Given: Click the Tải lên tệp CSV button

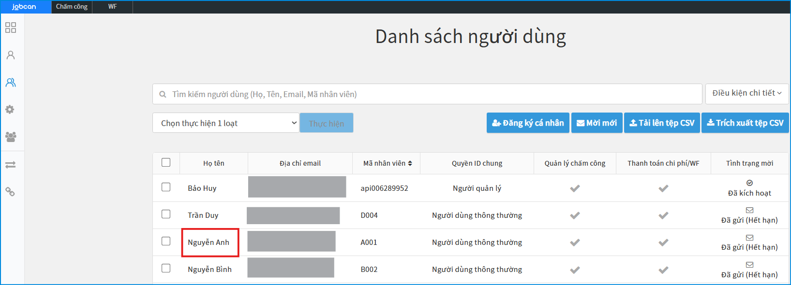Looking at the screenshot, I should point(661,123).
